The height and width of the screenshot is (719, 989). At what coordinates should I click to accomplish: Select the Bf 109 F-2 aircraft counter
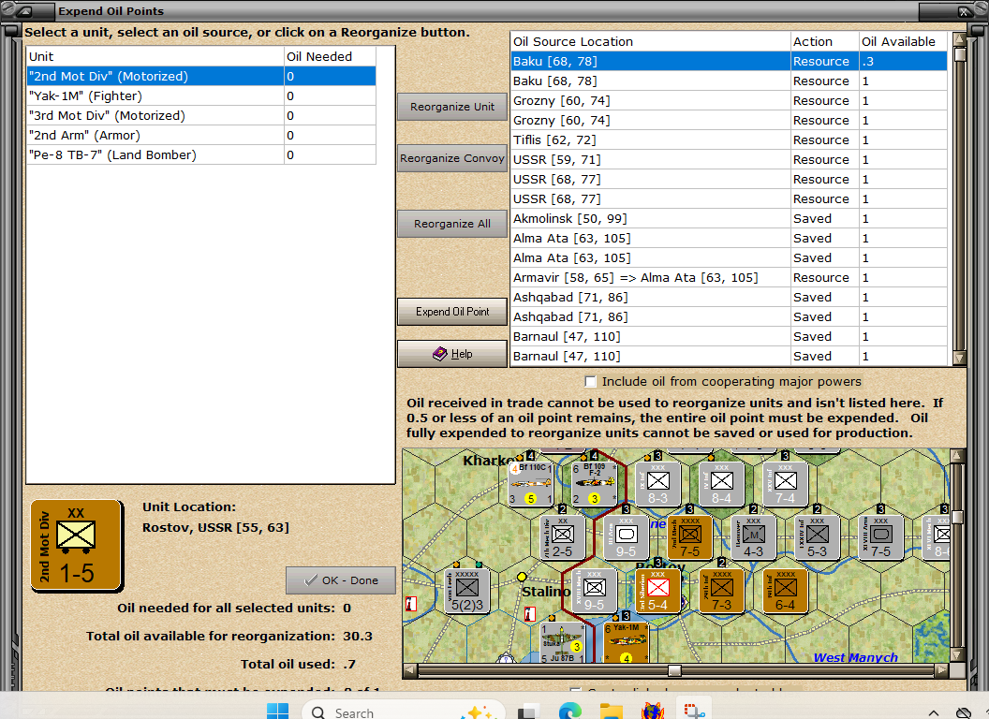point(595,484)
